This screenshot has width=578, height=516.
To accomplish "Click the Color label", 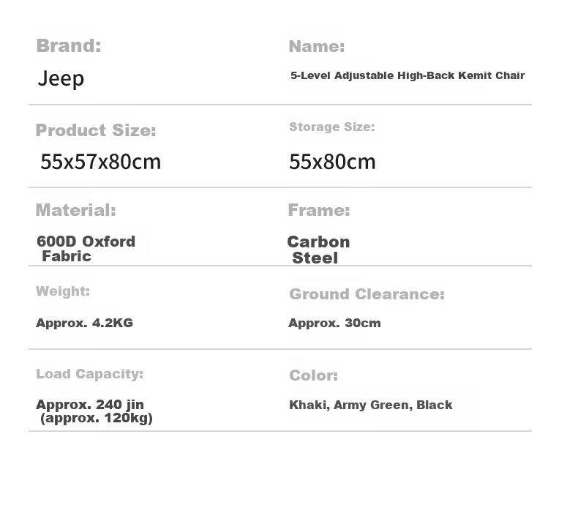I will (x=313, y=375).
